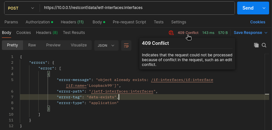Switch to response Test Results tab
The image size is (272, 130).
coord(74,33)
